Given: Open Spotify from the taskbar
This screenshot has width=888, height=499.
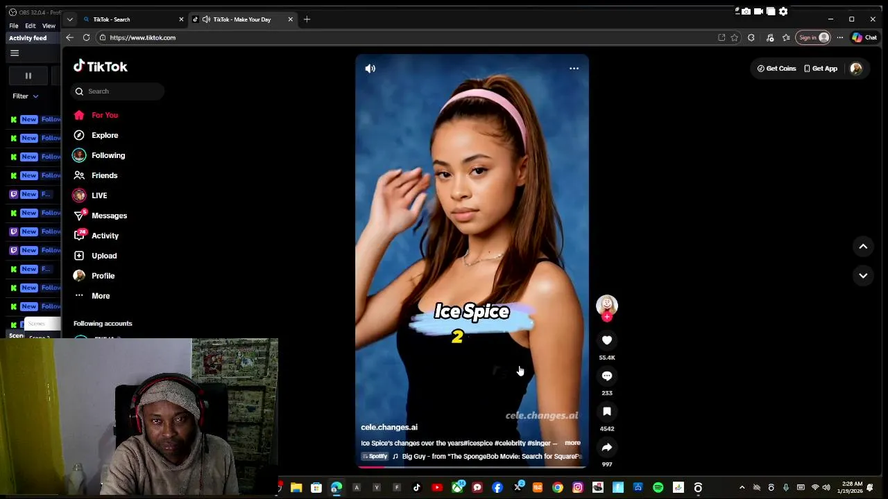Looking at the screenshot, I should (x=658, y=488).
